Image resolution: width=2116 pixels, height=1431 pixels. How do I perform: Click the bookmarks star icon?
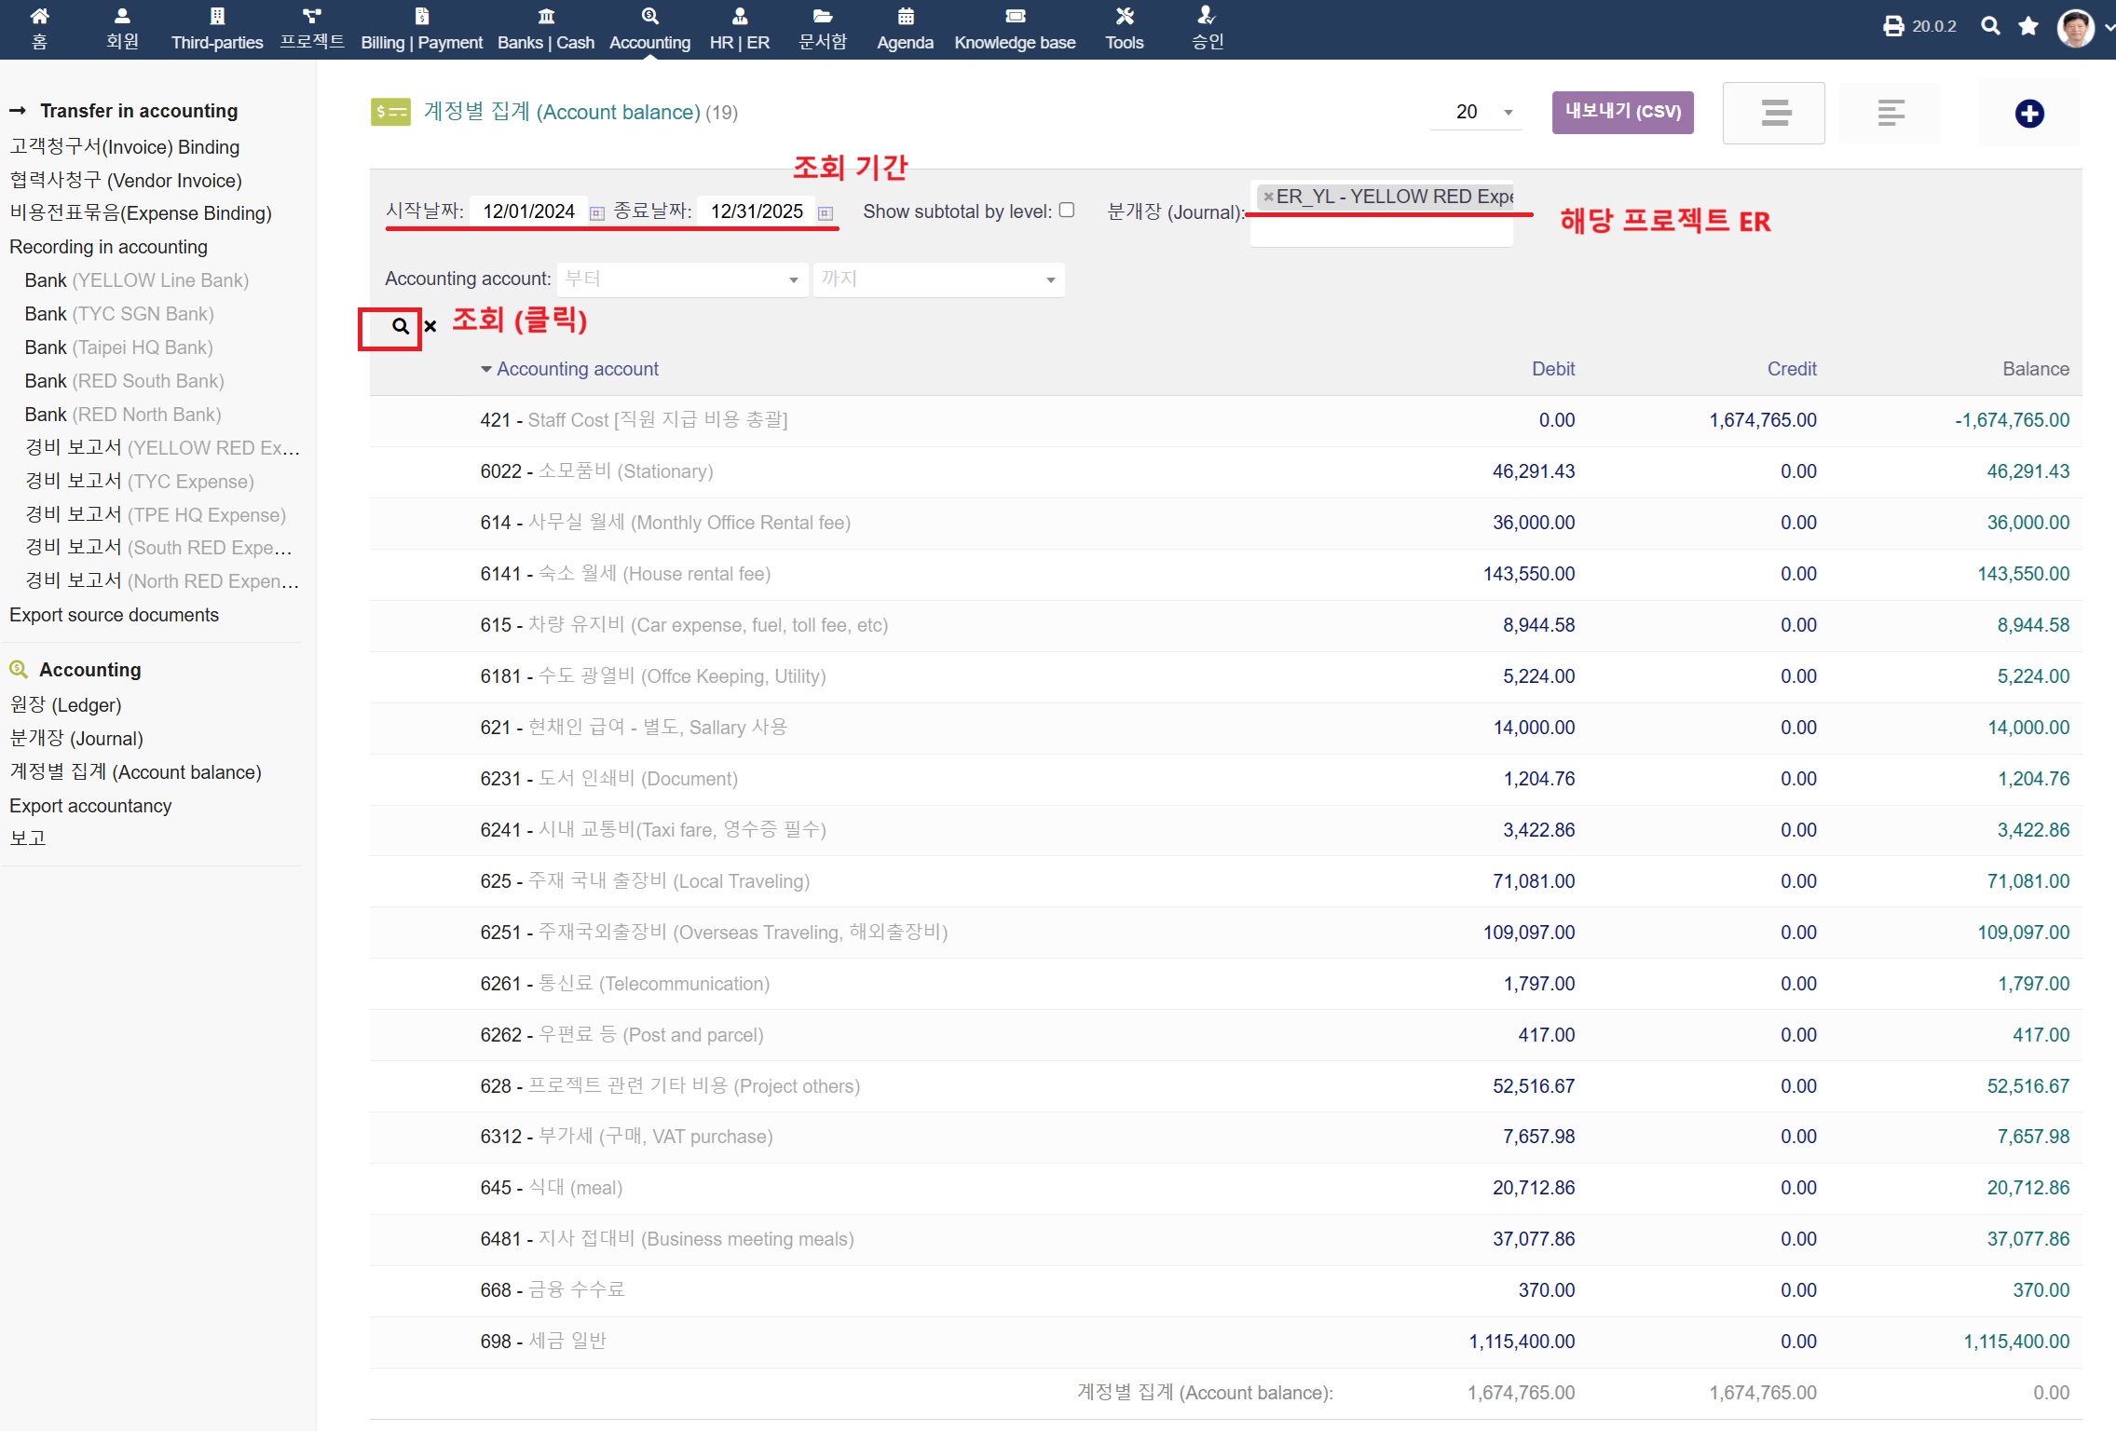click(x=2028, y=26)
